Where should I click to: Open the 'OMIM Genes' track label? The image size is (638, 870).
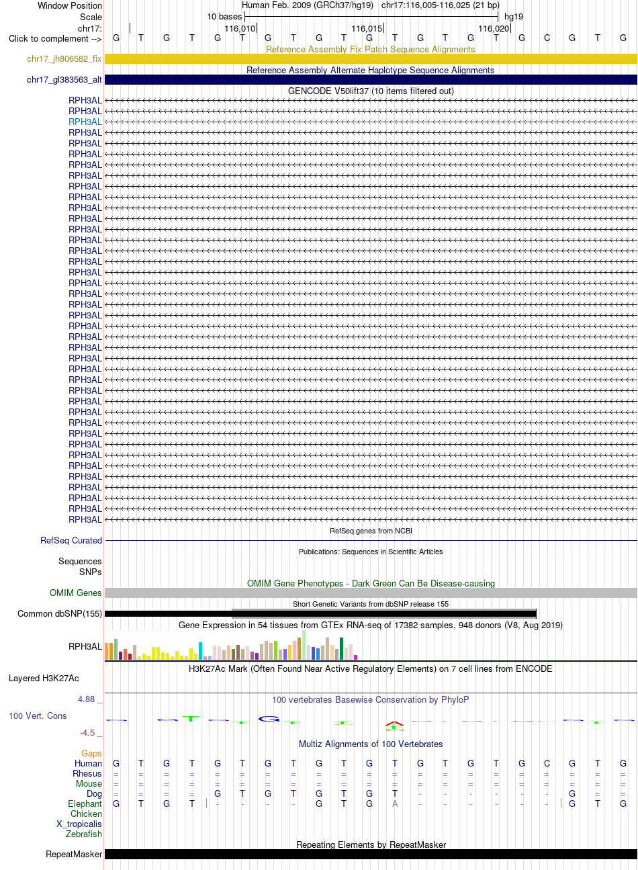(x=76, y=593)
